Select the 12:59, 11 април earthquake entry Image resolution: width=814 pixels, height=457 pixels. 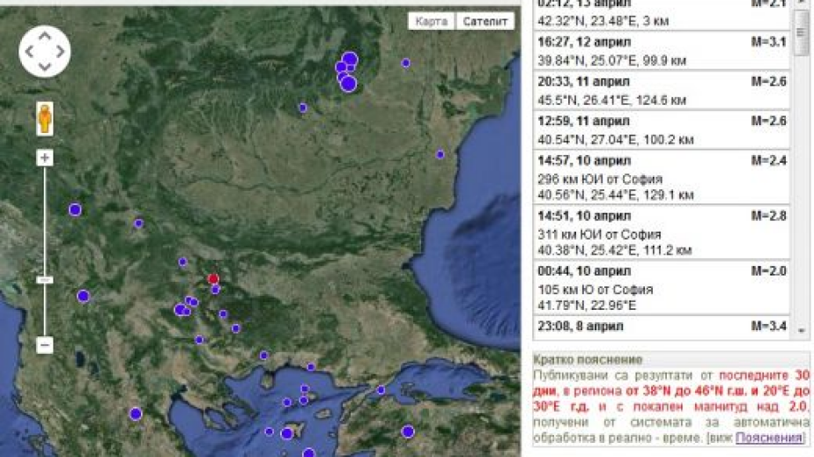[x=661, y=130]
